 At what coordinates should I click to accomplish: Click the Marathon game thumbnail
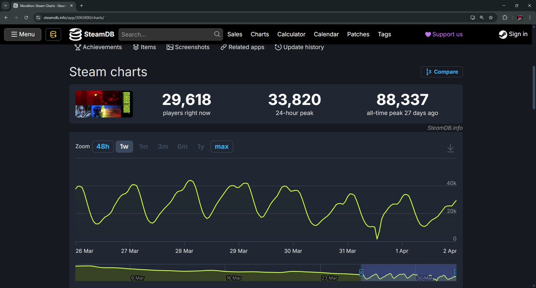(x=104, y=104)
